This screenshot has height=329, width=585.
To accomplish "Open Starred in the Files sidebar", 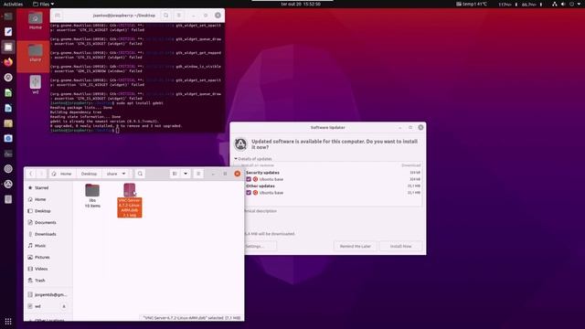I will [48, 188].
